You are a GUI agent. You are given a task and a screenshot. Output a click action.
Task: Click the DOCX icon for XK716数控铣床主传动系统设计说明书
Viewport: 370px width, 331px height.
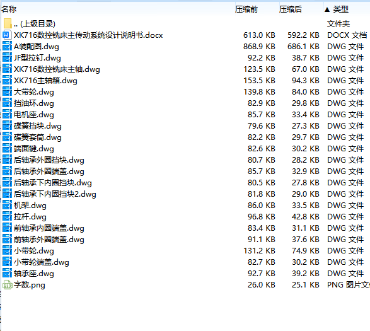pos(7,35)
